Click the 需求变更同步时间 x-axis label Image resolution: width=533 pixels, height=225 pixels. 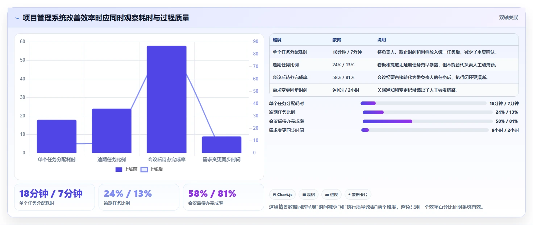point(221,159)
